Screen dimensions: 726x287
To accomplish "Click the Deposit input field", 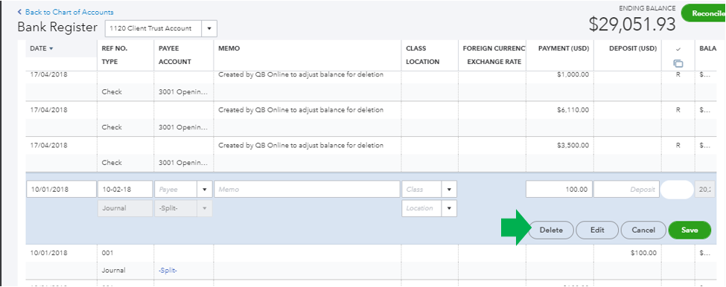I will (x=627, y=190).
